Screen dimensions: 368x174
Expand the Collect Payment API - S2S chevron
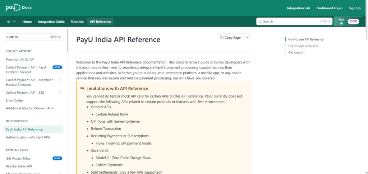(60, 93)
